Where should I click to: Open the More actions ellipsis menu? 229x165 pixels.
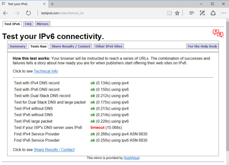pos(224,13)
